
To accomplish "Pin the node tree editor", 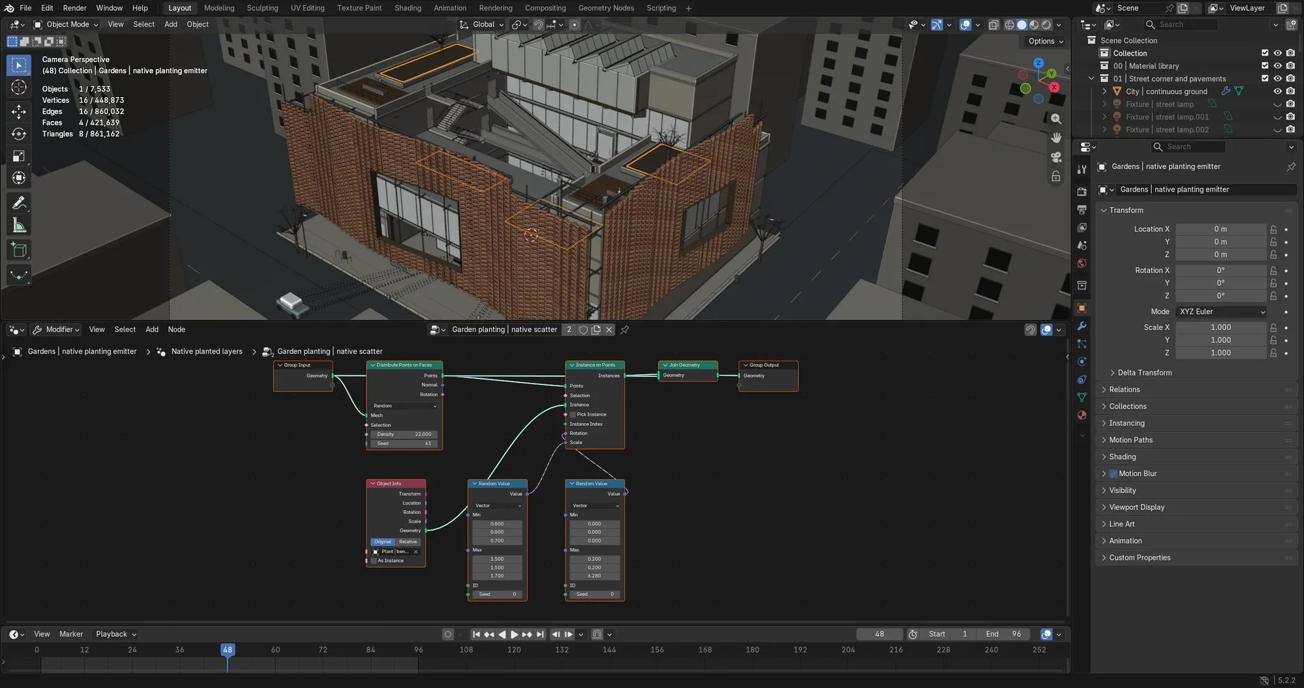I will click(x=625, y=330).
